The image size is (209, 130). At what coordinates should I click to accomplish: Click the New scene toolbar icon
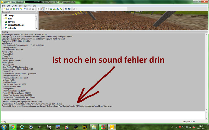(3, 9)
